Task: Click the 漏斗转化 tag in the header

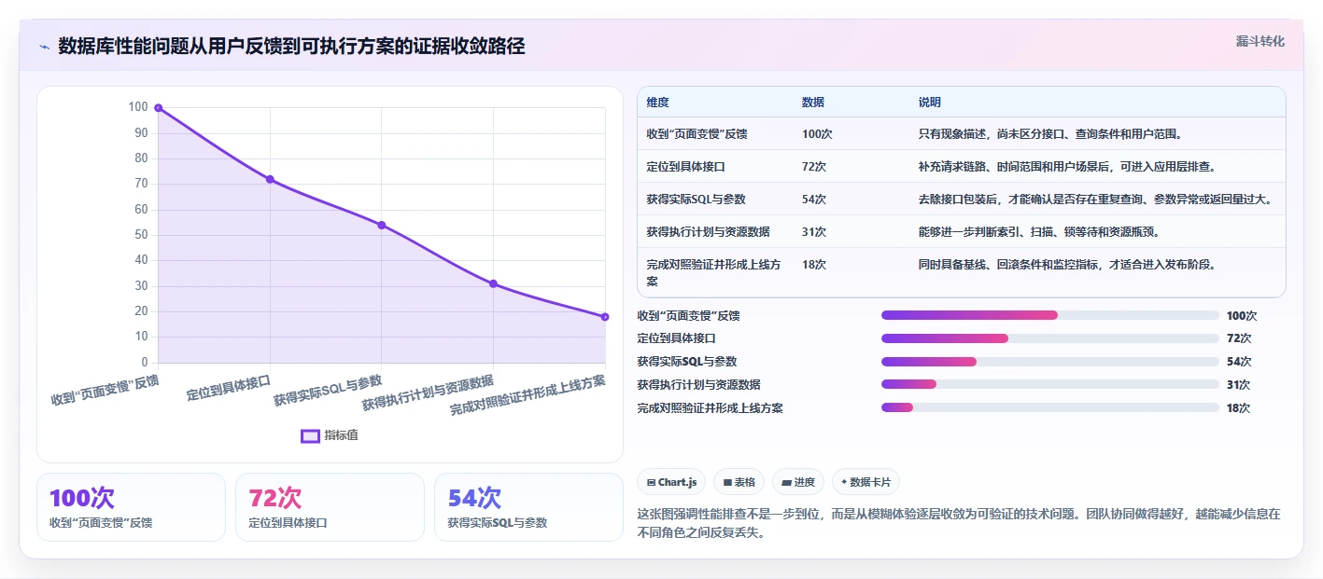Action: tap(1260, 41)
